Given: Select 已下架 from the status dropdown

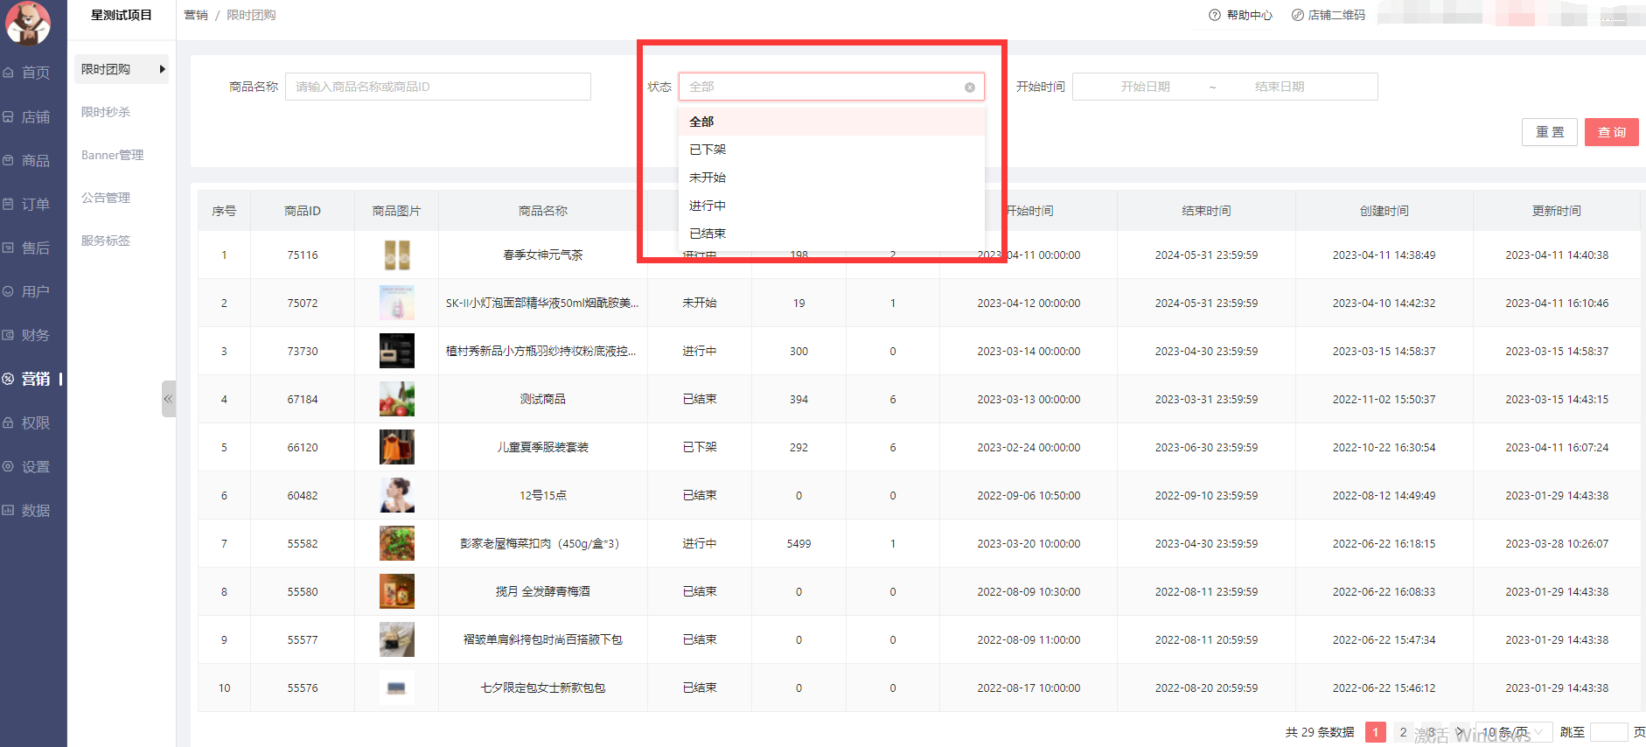Looking at the screenshot, I should pos(708,150).
